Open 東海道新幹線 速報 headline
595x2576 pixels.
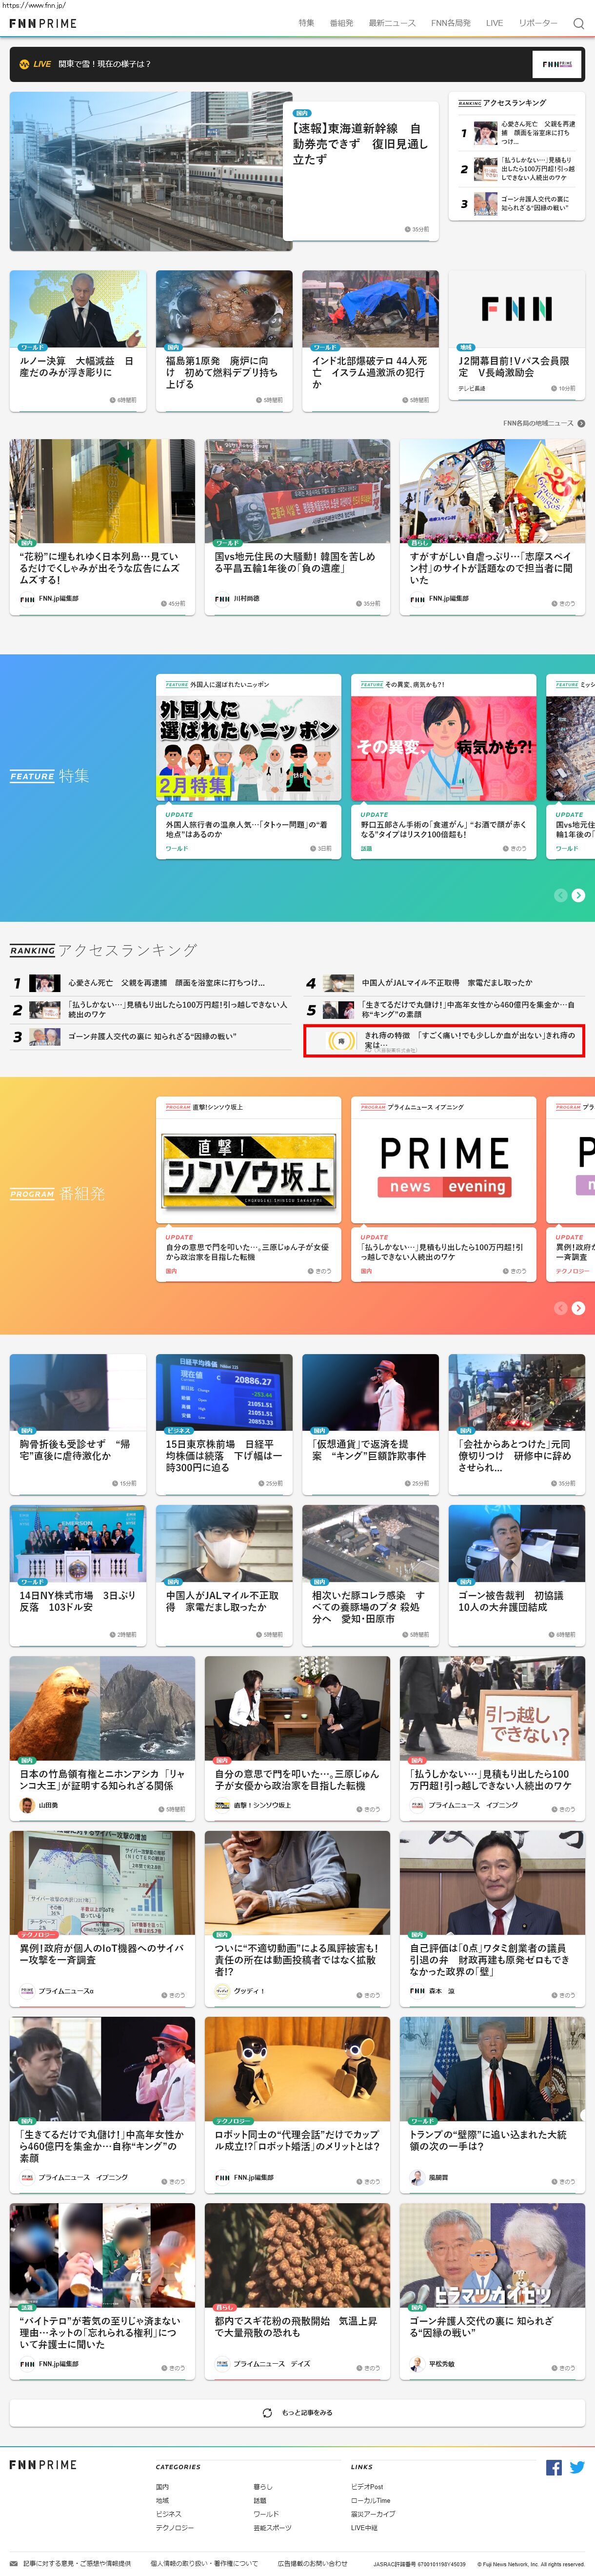(360, 143)
